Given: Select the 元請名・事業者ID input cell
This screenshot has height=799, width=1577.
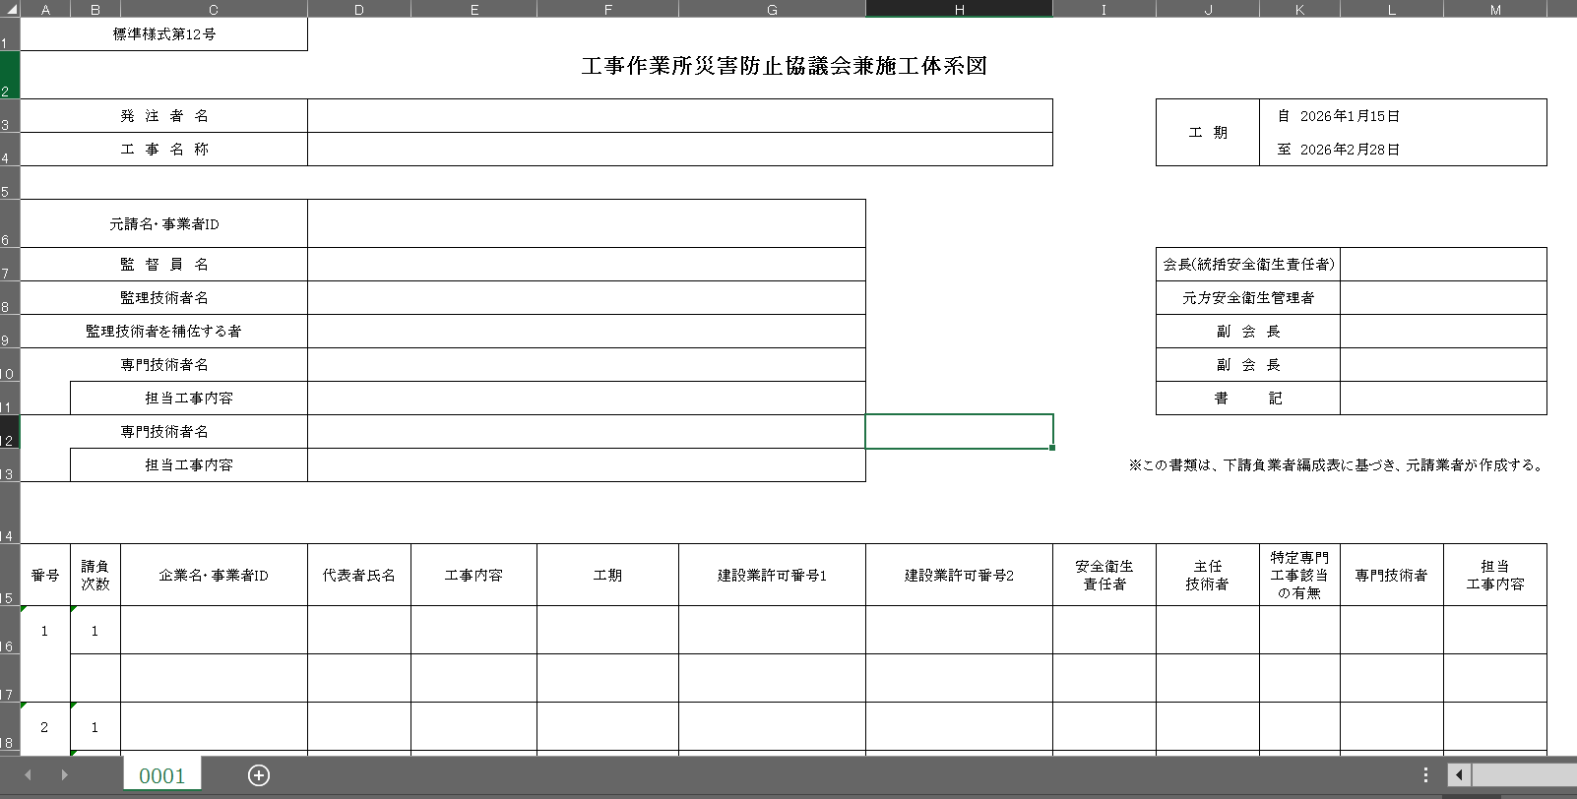Looking at the screenshot, I should (x=586, y=224).
